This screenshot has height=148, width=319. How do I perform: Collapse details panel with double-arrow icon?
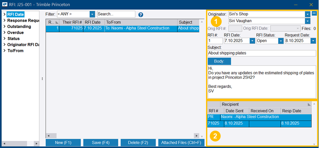[x=314, y=13]
